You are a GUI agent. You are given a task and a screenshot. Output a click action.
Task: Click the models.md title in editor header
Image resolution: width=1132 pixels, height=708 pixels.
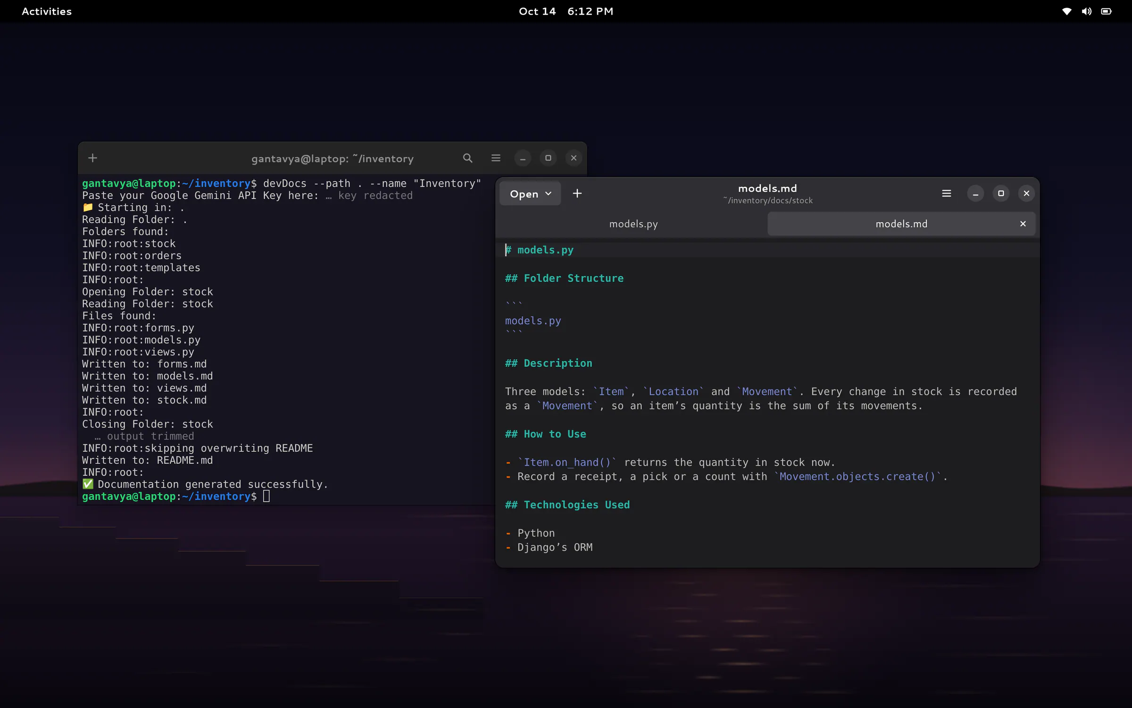pyautogui.click(x=767, y=188)
